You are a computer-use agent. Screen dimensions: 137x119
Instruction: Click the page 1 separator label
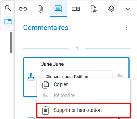click(x=77, y=48)
